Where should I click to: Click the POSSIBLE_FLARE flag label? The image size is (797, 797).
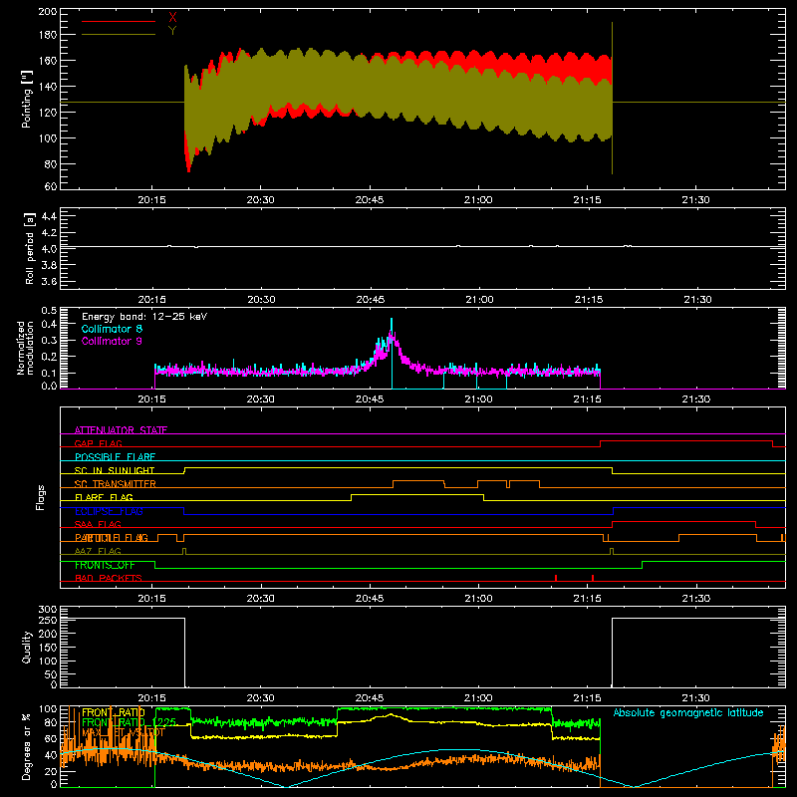(115, 457)
